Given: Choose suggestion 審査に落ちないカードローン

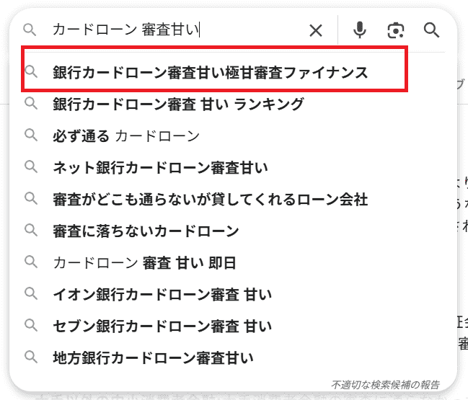Looking at the screenshot, I should point(146,231).
